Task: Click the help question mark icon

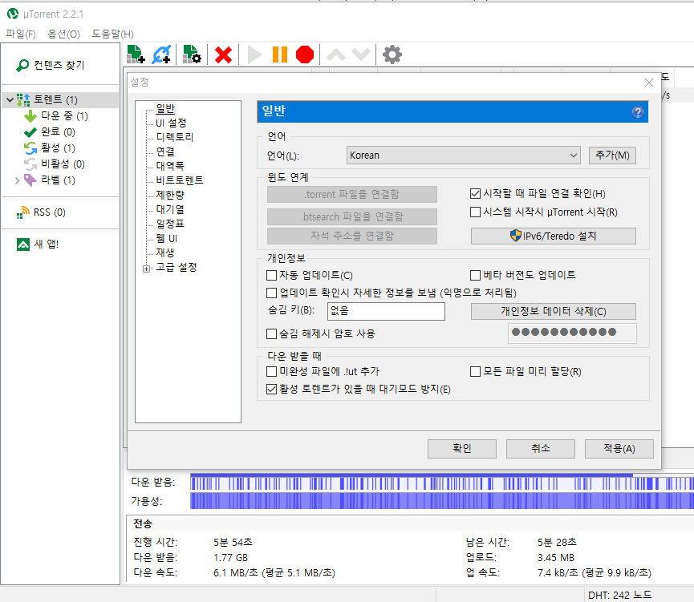Action: tap(637, 112)
